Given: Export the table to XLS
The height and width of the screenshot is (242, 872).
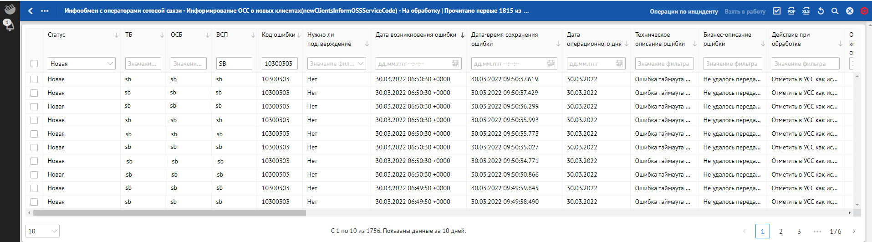Looking at the screenshot, I should 806,11.
